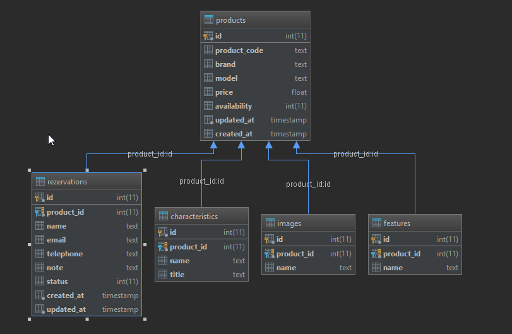512x334 pixels.
Task: Click the column icon beside availability
Action: point(208,105)
